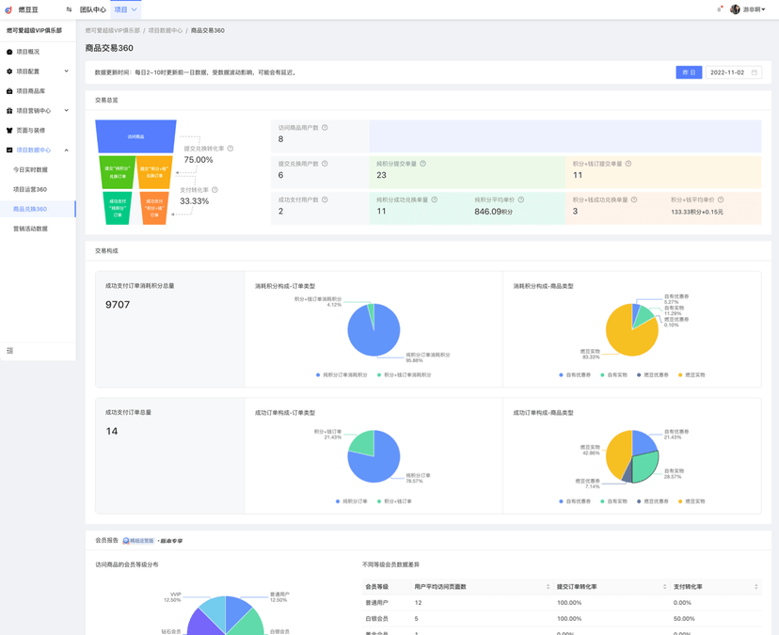Click the 普通用户 table row
Screen dimensions: 779x635
tap(562, 603)
